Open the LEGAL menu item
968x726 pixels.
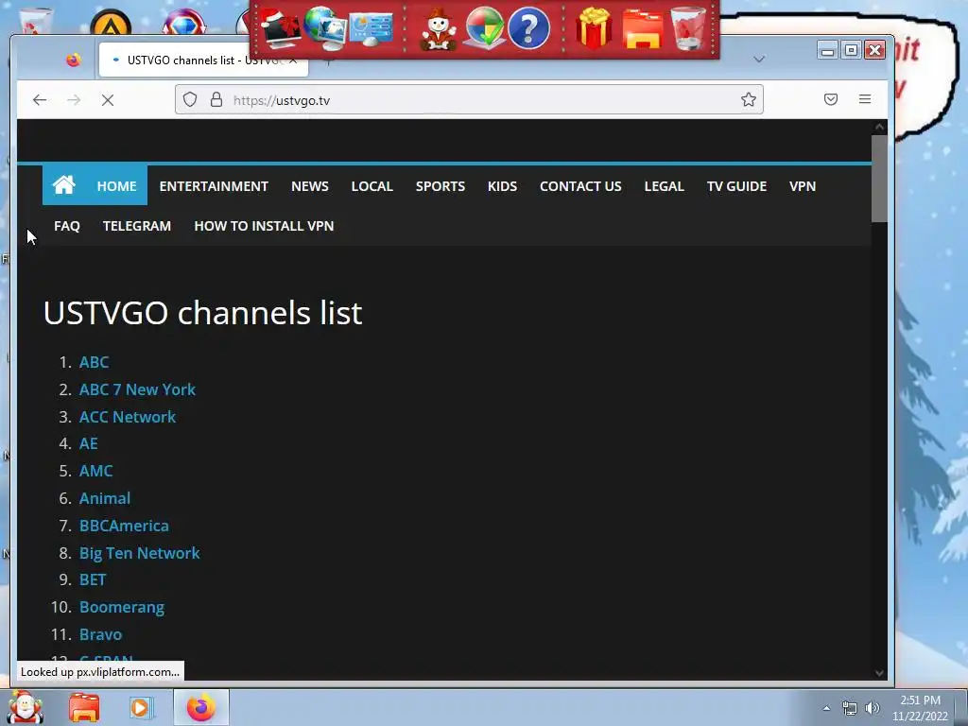pos(665,186)
